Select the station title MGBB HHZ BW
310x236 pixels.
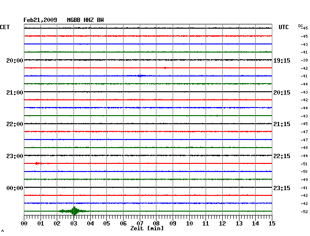point(85,20)
